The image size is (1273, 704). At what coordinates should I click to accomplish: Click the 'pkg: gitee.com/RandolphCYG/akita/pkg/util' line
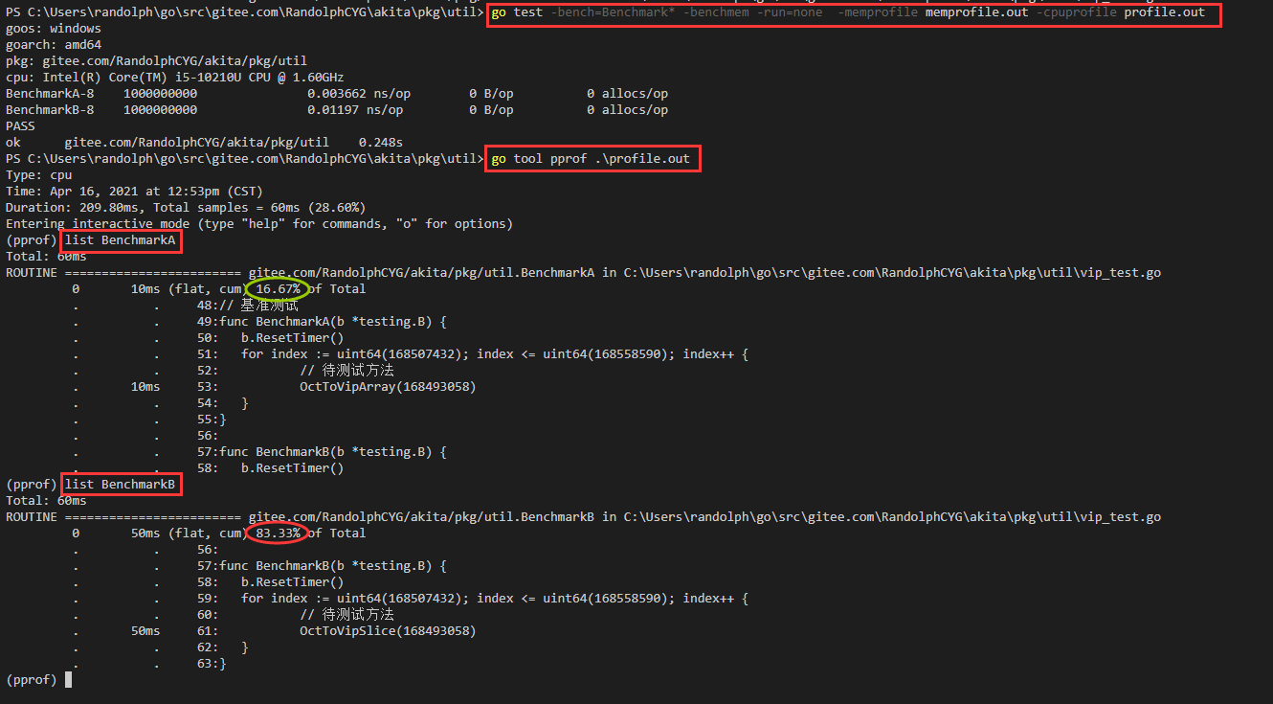(x=156, y=62)
